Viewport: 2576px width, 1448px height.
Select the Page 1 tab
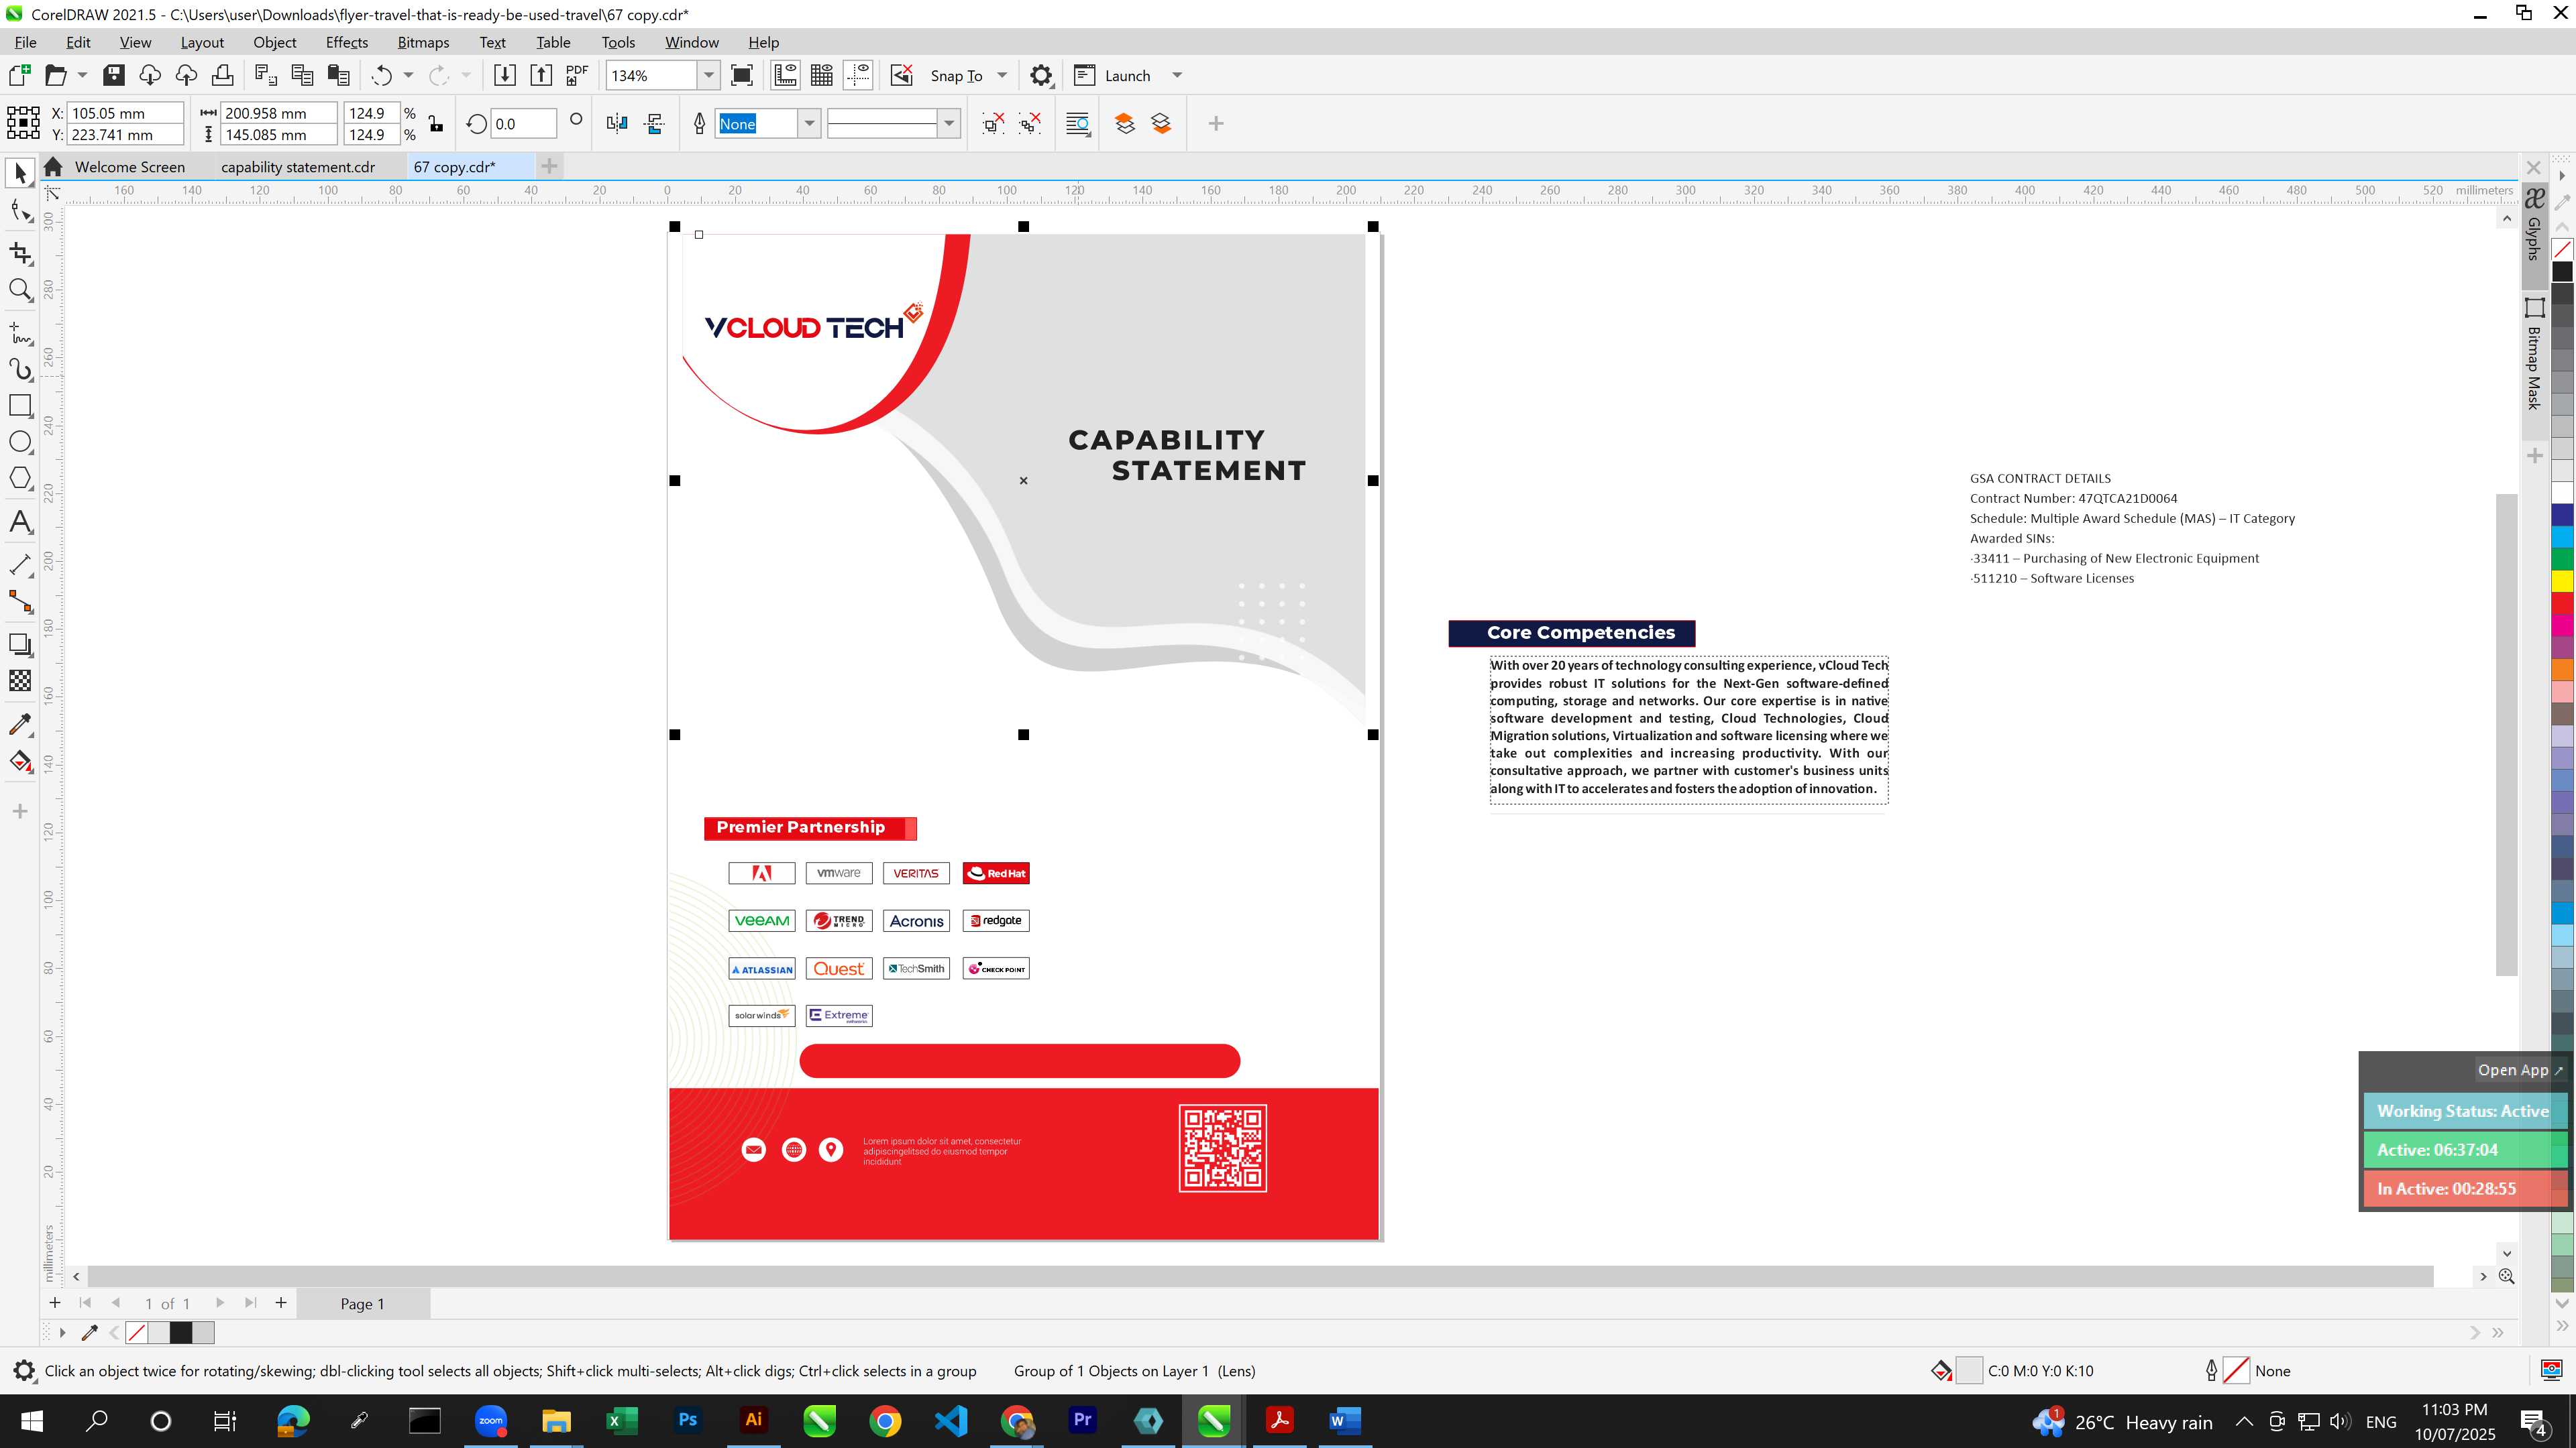tap(362, 1303)
